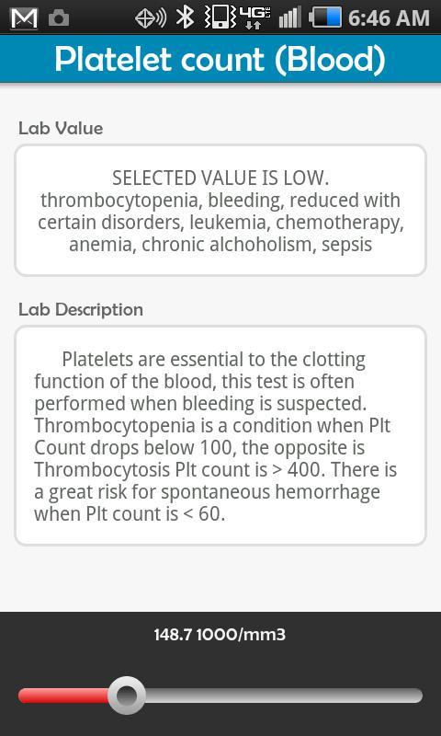Click the gray unfilled slider track
The height and width of the screenshot is (736, 441).
[x=284, y=696]
